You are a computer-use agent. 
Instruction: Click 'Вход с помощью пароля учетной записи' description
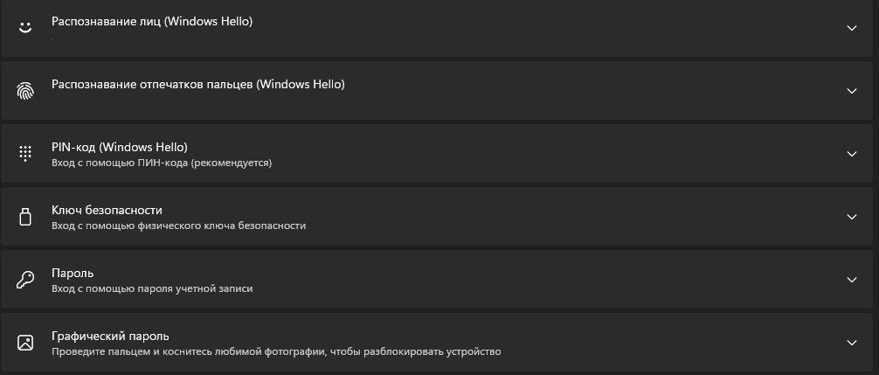point(152,289)
